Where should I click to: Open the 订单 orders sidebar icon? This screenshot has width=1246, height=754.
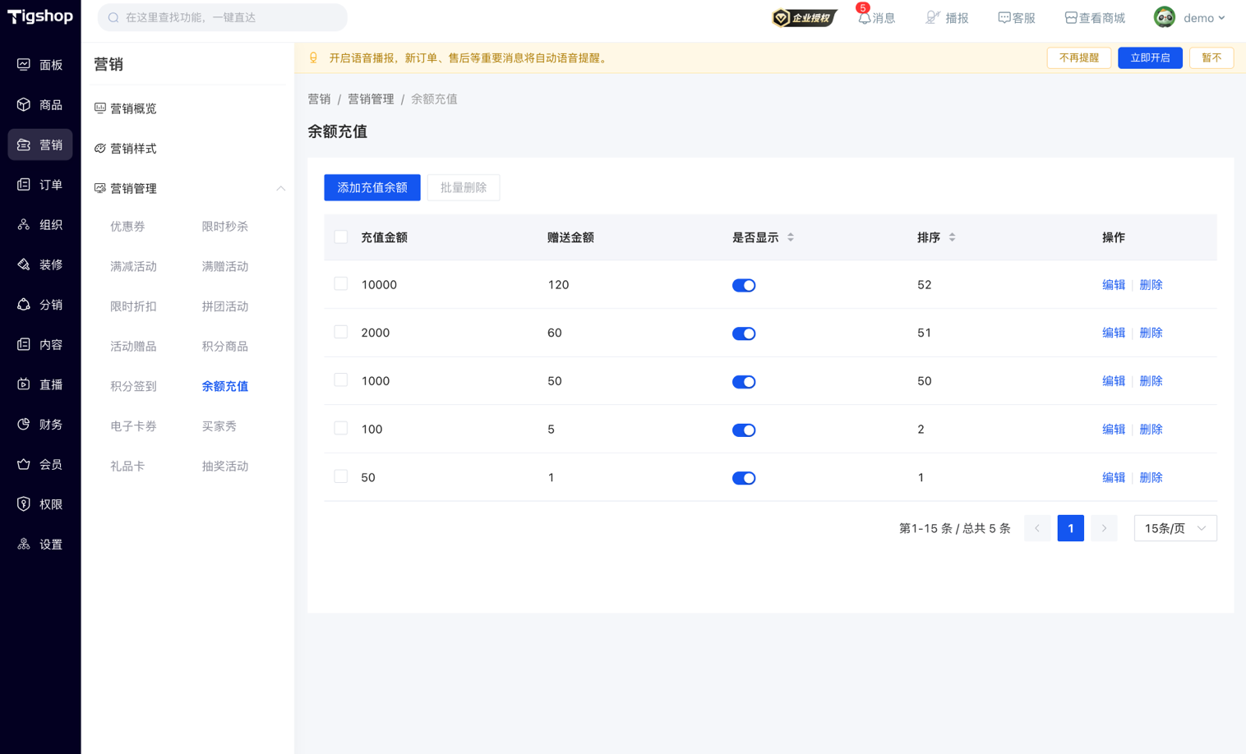click(x=24, y=185)
